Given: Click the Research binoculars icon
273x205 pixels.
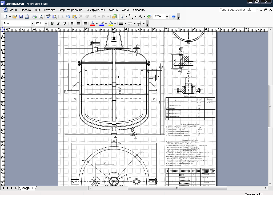Looking at the screenshot, I should coord(54,17).
